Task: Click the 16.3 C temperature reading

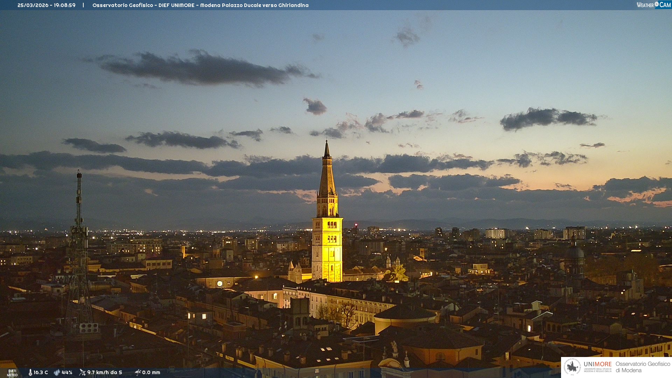Action: pos(41,372)
